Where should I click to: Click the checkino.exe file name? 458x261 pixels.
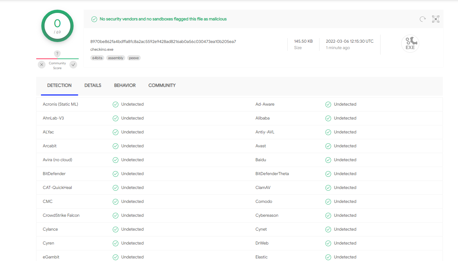(x=102, y=49)
